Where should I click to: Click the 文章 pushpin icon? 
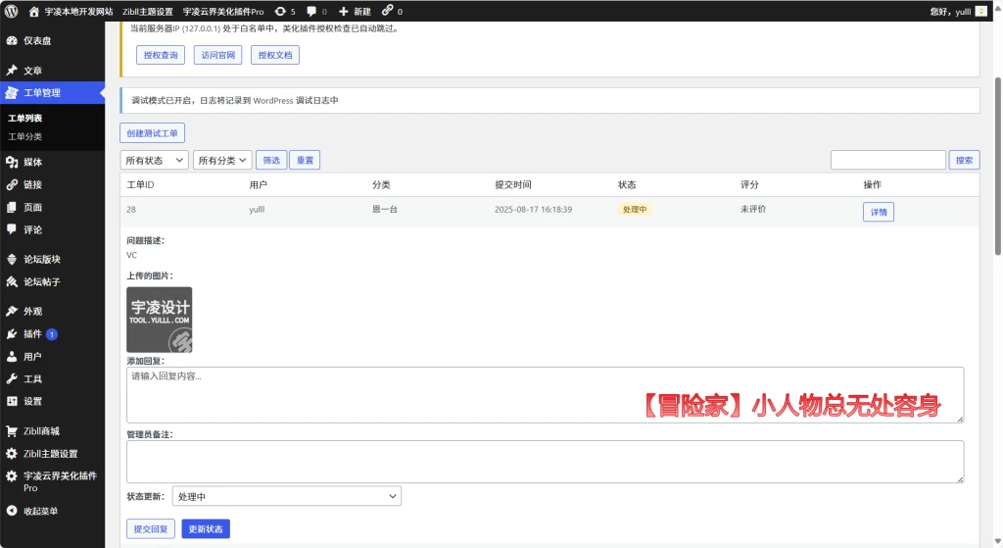[x=12, y=71]
